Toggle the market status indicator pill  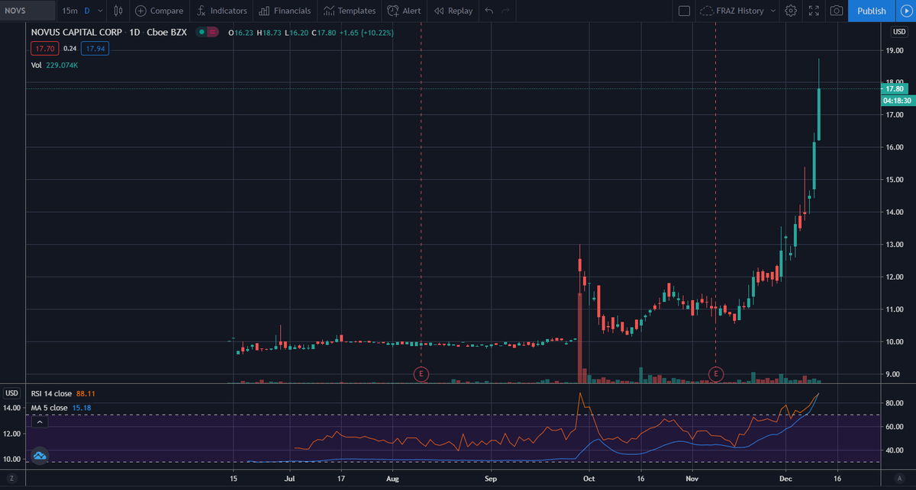coord(207,32)
